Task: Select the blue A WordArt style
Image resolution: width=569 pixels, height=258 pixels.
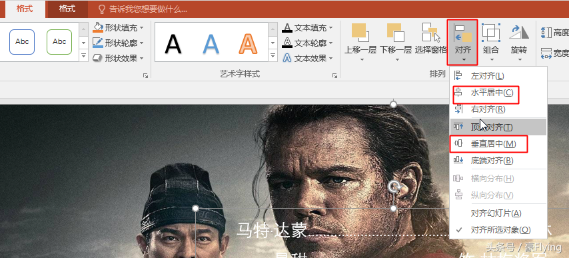Action: point(211,44)
